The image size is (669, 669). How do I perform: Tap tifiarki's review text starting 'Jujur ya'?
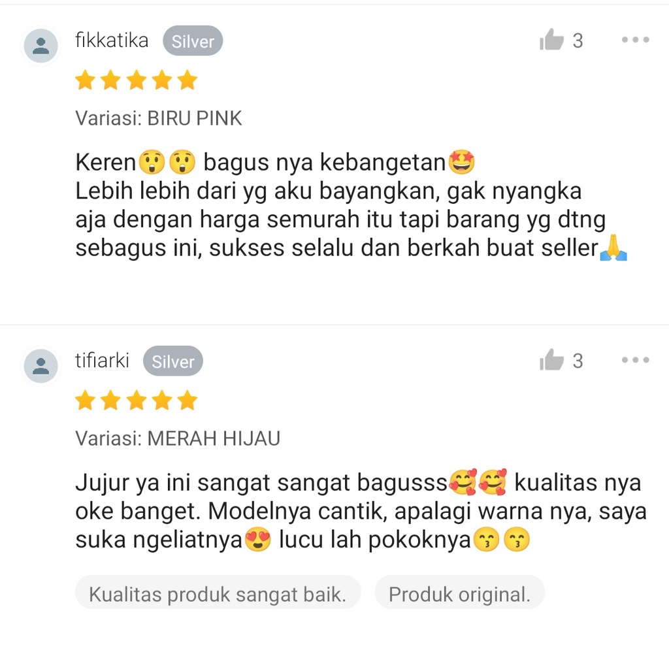(x=361, y=511)
